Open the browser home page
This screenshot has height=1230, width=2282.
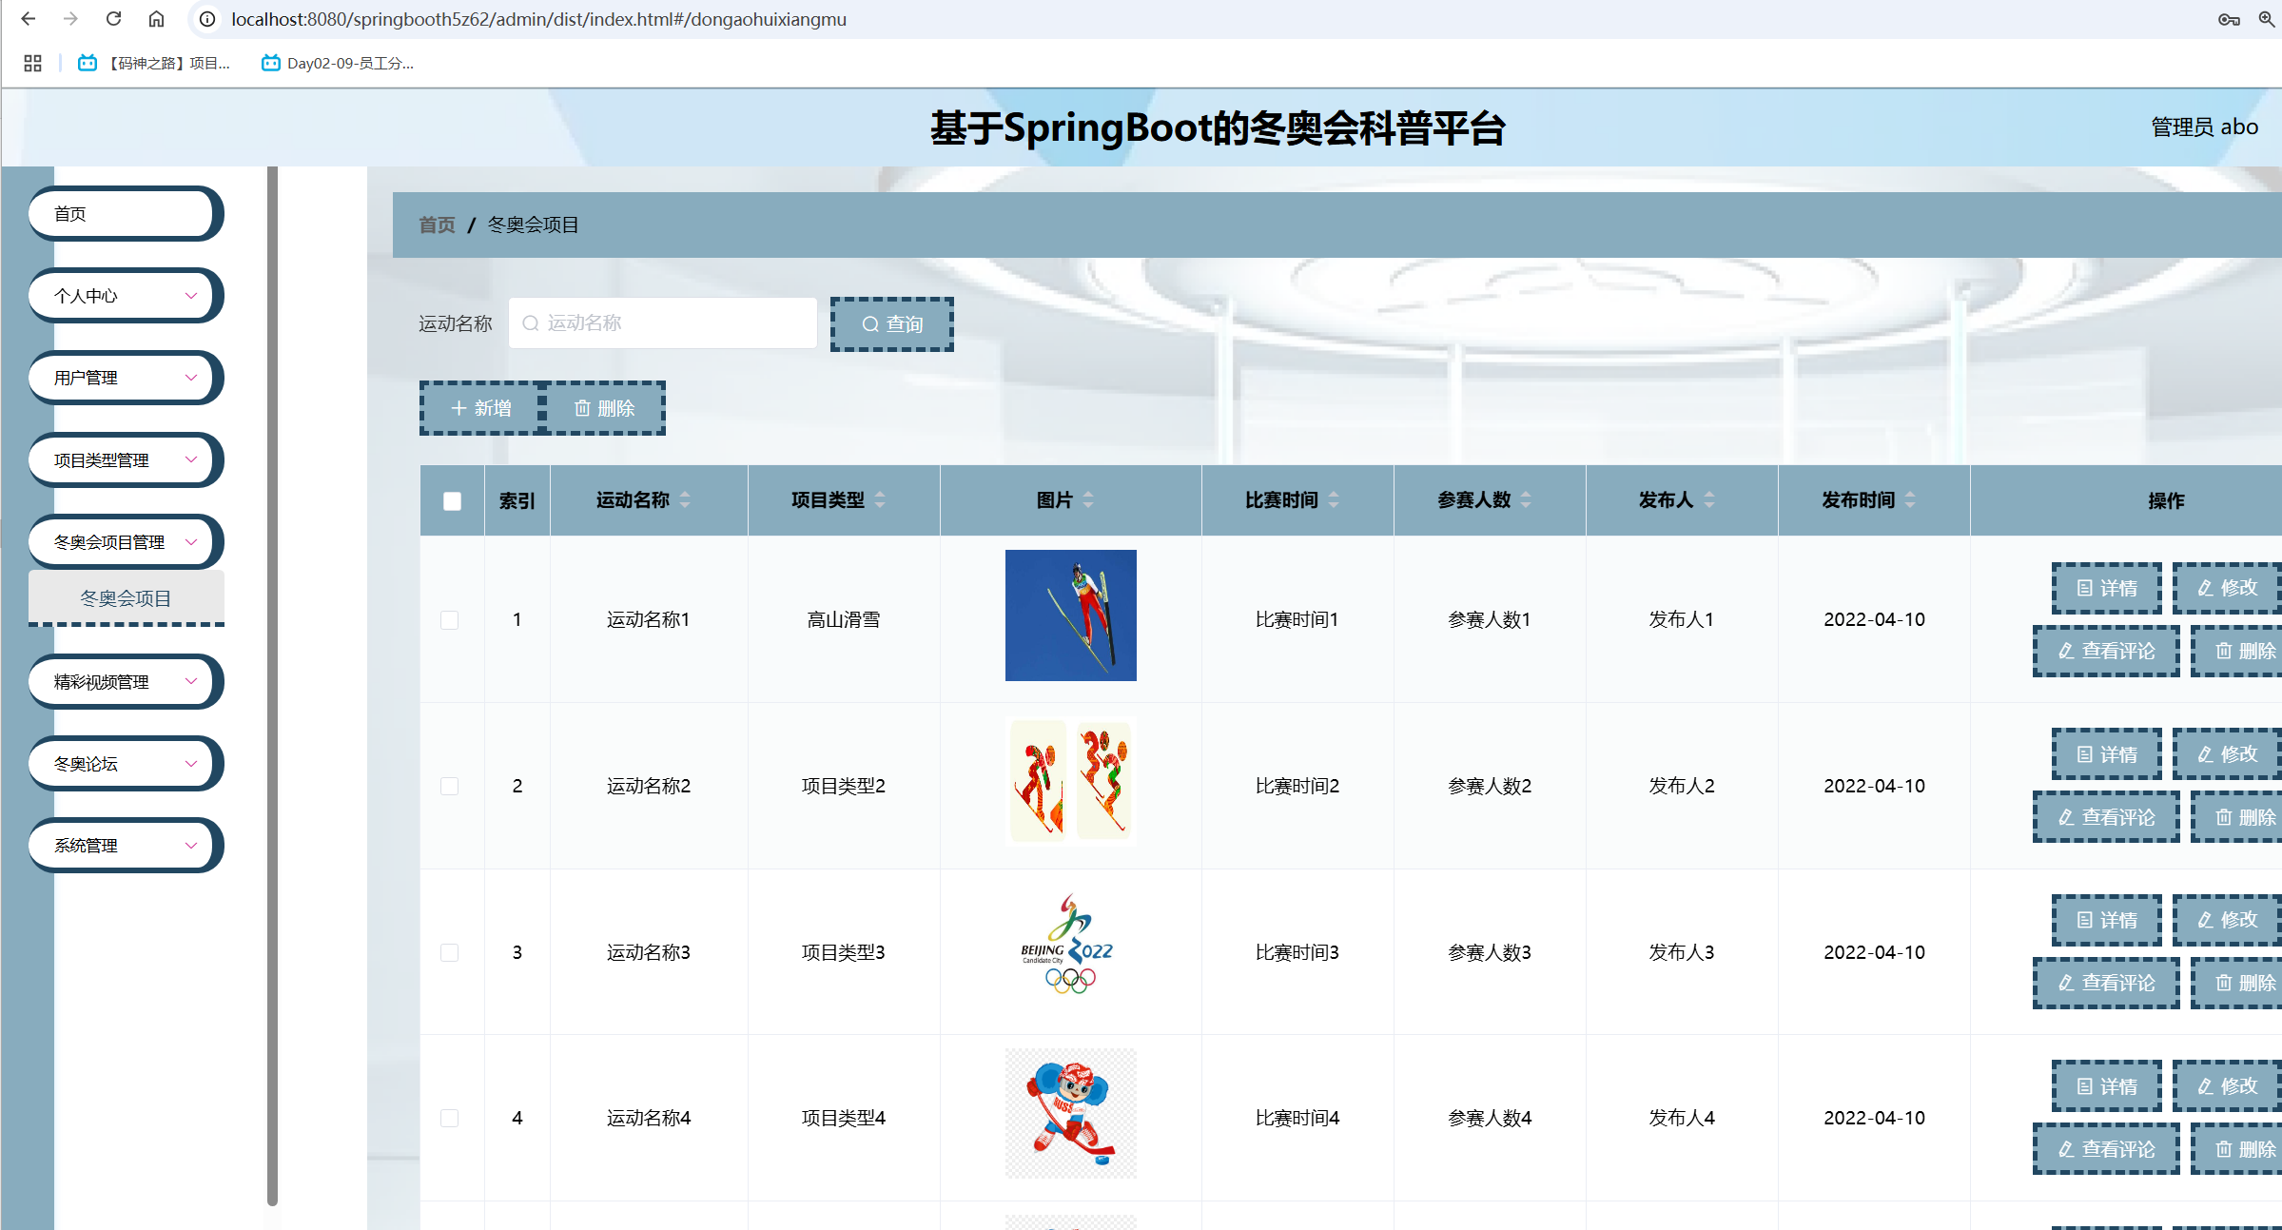click(x=156, y=19)
